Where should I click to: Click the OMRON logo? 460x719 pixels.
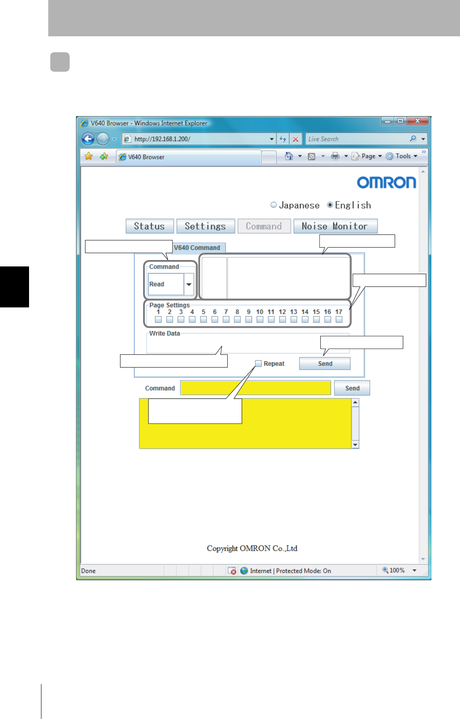[x=387, y=183]
